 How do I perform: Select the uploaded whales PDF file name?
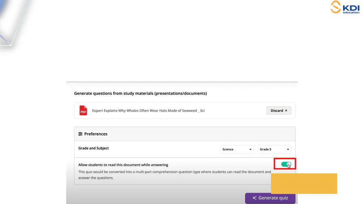(x=148, y=110)
